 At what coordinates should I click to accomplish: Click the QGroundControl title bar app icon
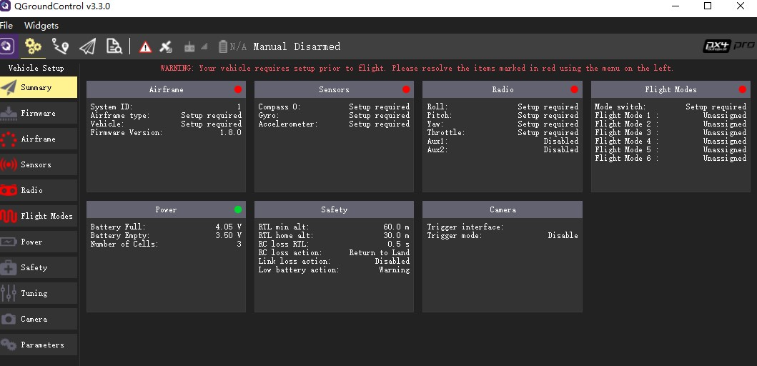[5, 6]
